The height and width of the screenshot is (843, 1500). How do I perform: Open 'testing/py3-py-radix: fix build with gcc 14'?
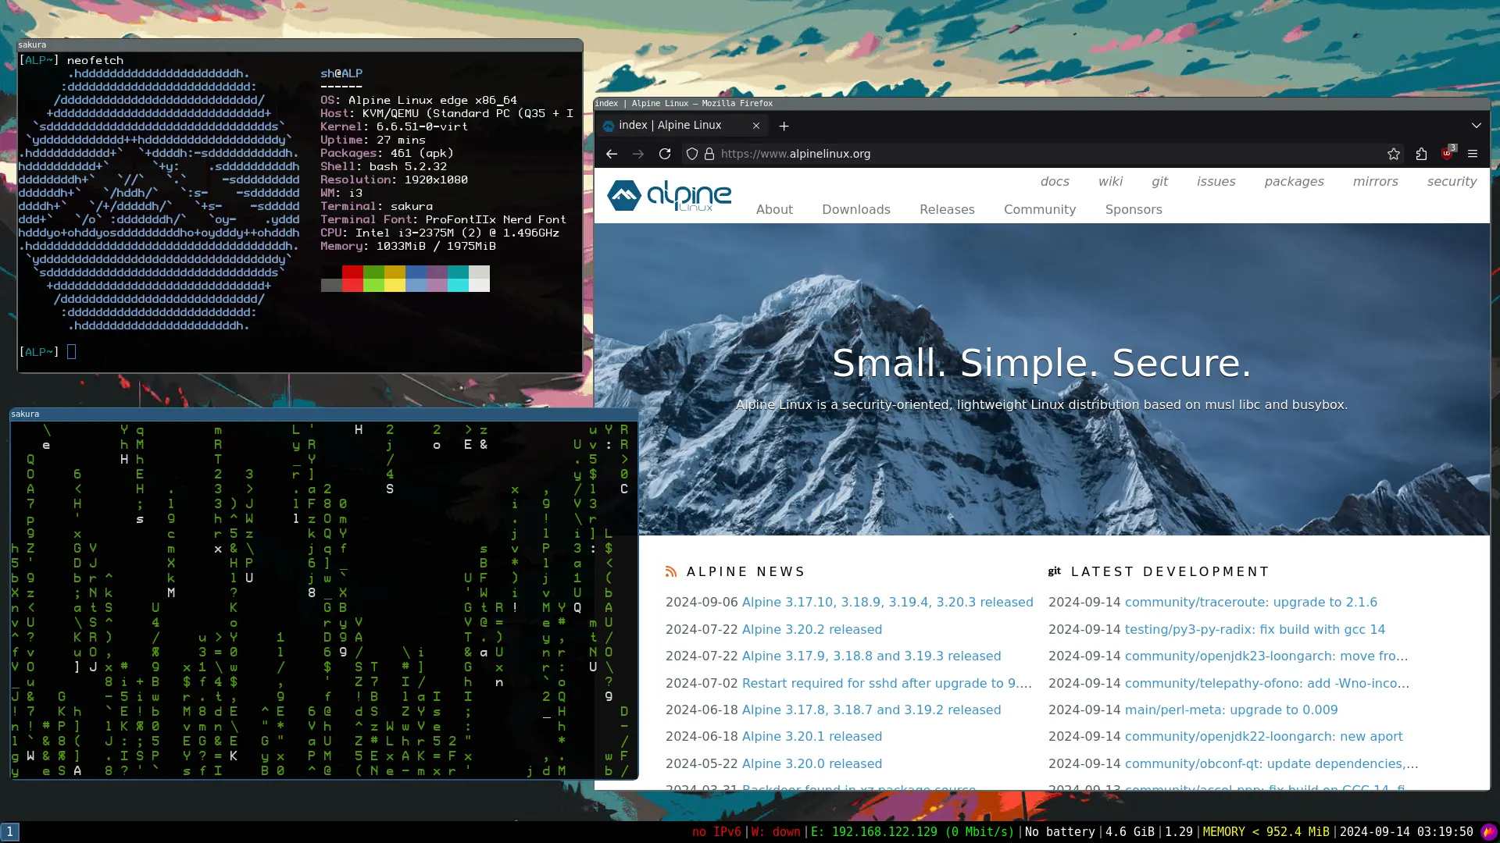[x=1255, y=630]
